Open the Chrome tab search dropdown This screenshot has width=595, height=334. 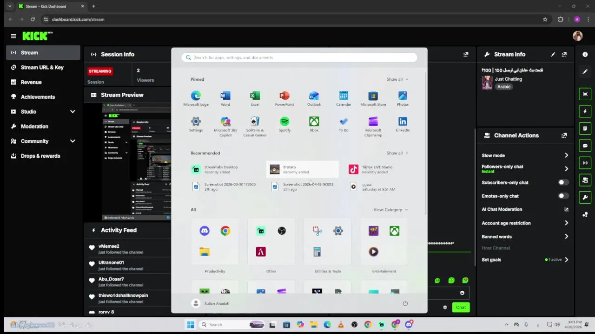(x=10, y=6)
